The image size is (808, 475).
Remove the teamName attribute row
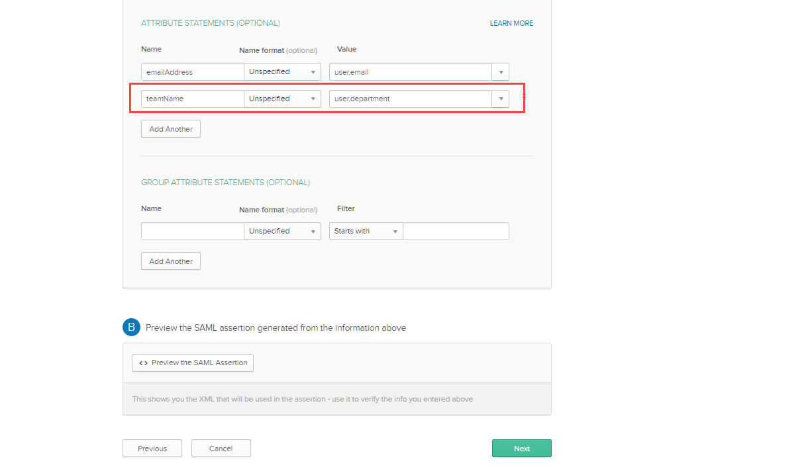tap(523, 97)
